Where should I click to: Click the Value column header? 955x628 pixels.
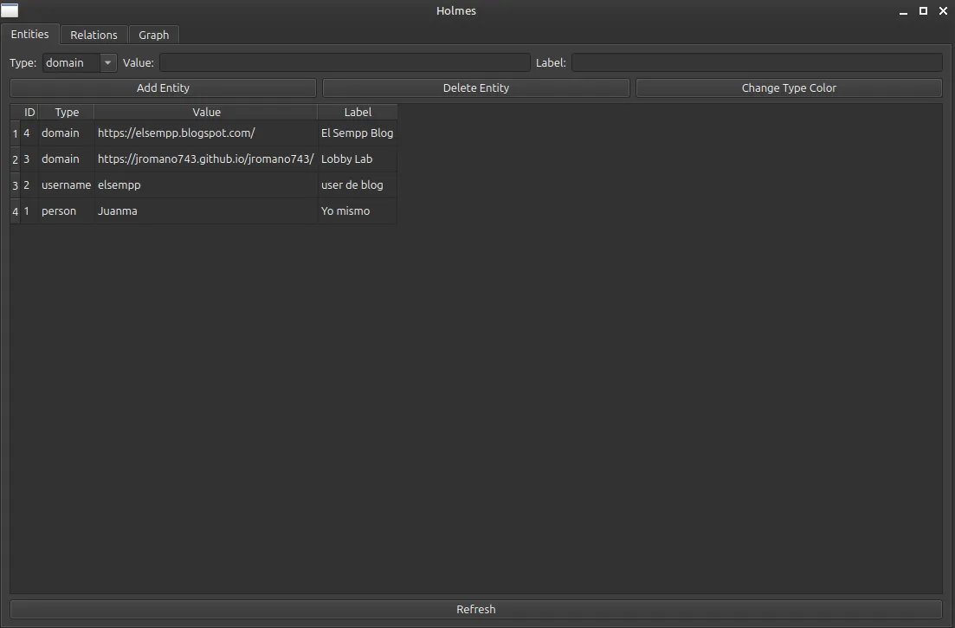206,112
